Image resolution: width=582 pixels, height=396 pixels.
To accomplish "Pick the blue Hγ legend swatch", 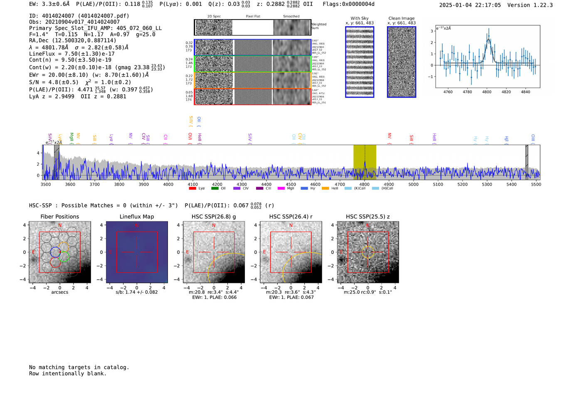I will point(304,189).
